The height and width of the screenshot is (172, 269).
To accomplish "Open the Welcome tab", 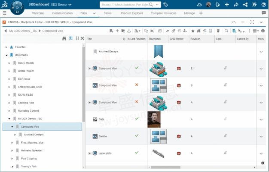I will coord(38,13).
